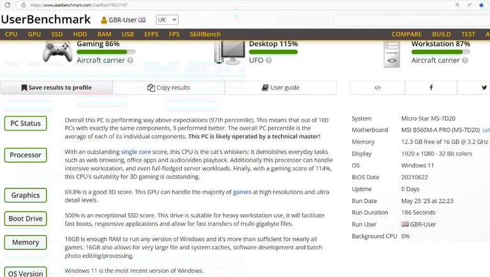Click the desktop computer icon
Screen dimensions: 490x277
pyautogui.click(x=230, y=52)
